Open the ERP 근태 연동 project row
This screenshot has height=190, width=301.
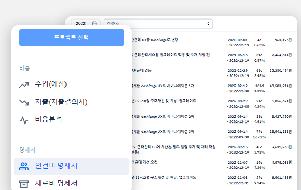coord(212,73)
